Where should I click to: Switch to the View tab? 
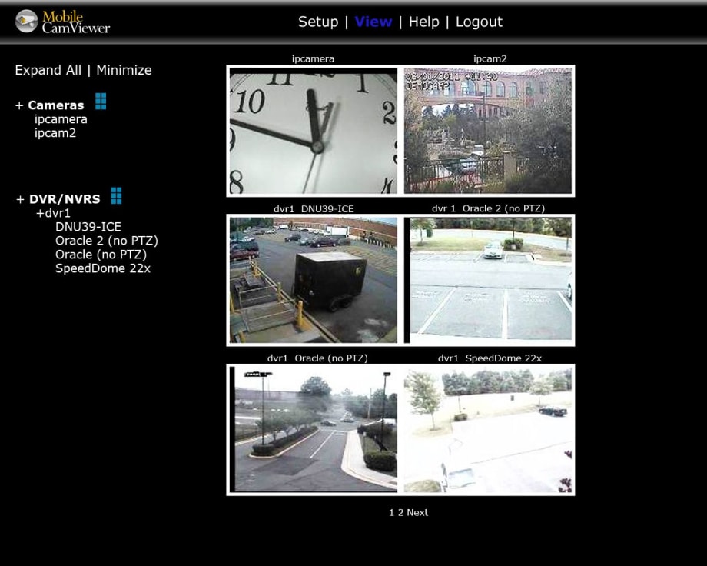(x=373, y=22)
